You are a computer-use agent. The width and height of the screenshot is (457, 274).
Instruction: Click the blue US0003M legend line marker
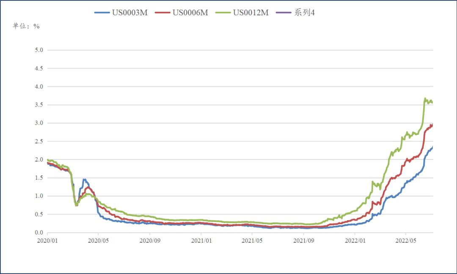(x=102, y=13)
